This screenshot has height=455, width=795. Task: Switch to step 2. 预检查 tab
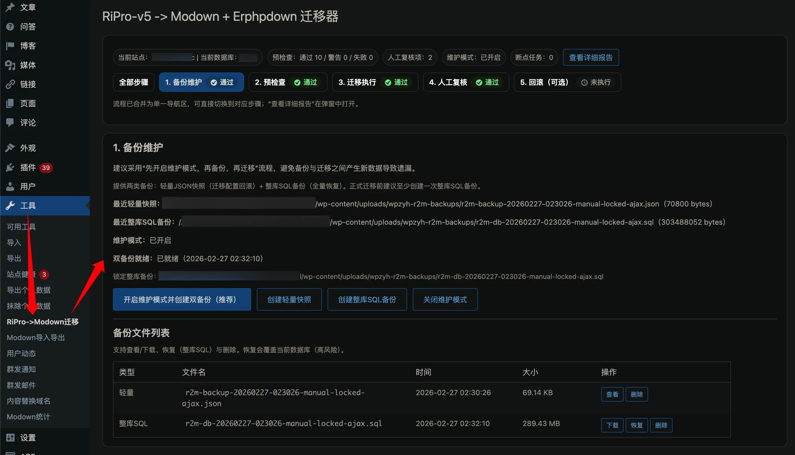(288, 82)
